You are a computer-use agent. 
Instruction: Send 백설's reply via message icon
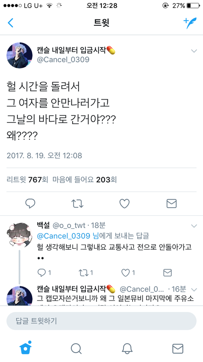pos(167,273)
